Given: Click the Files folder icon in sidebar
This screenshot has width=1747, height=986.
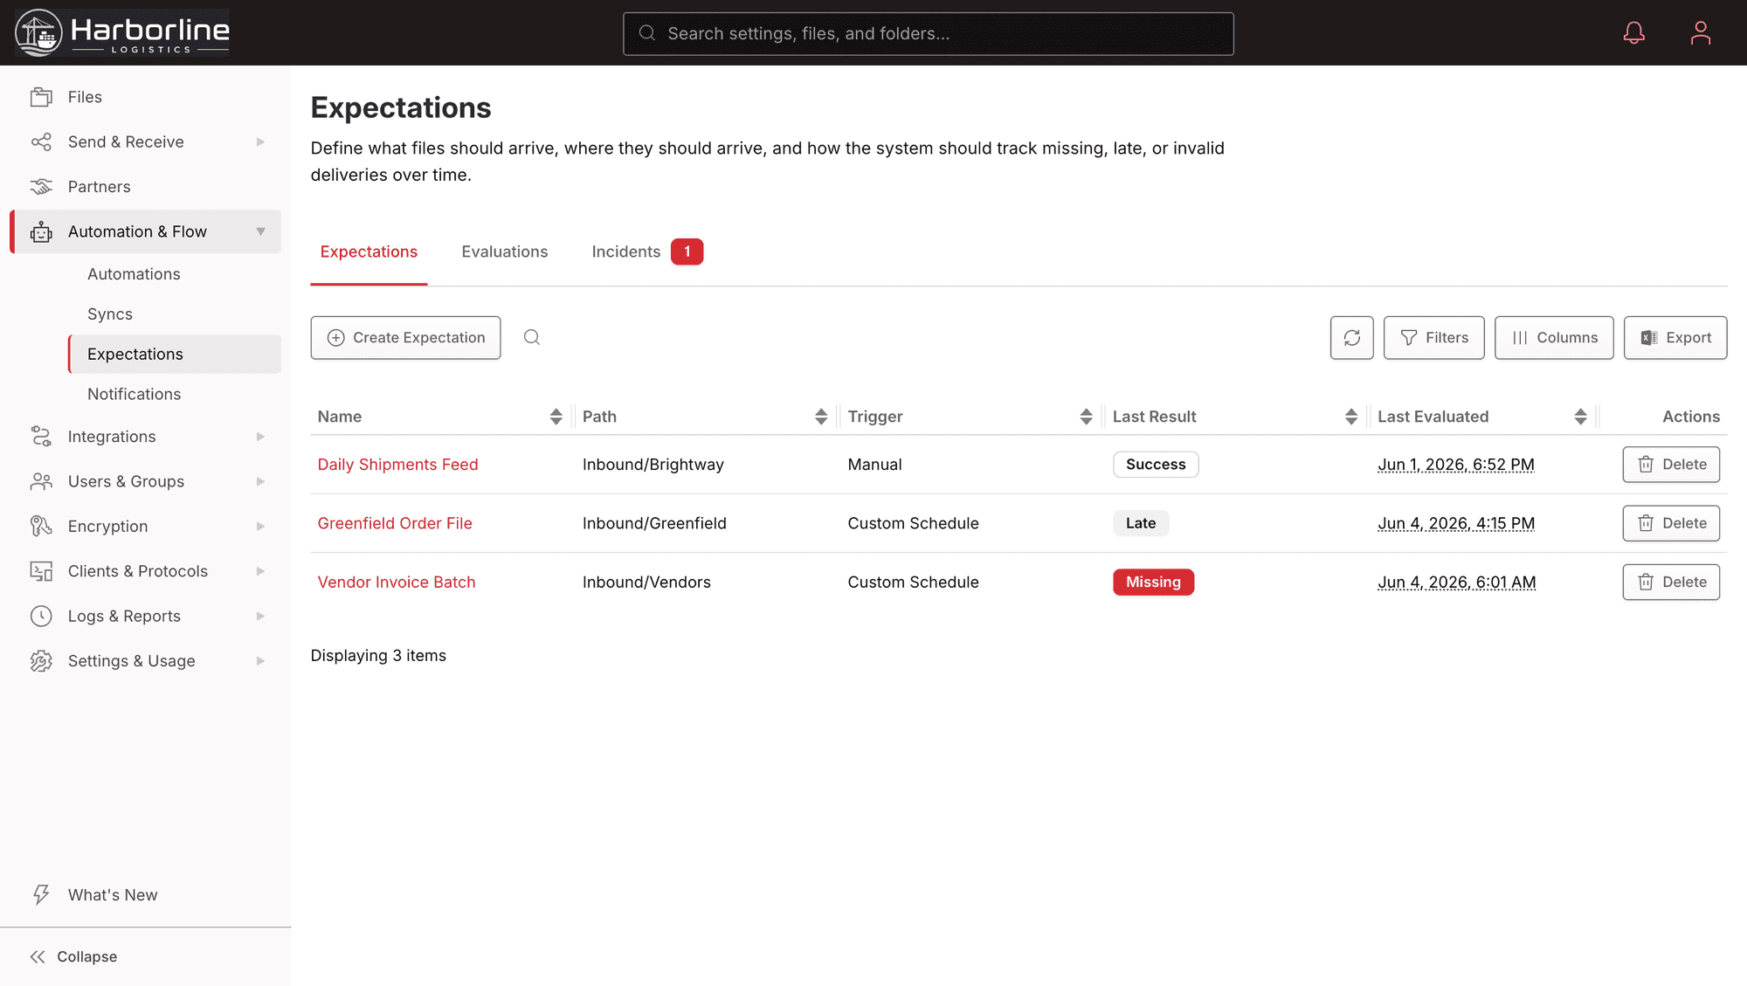Looking at the screenshot, I should tap(41, 97).
